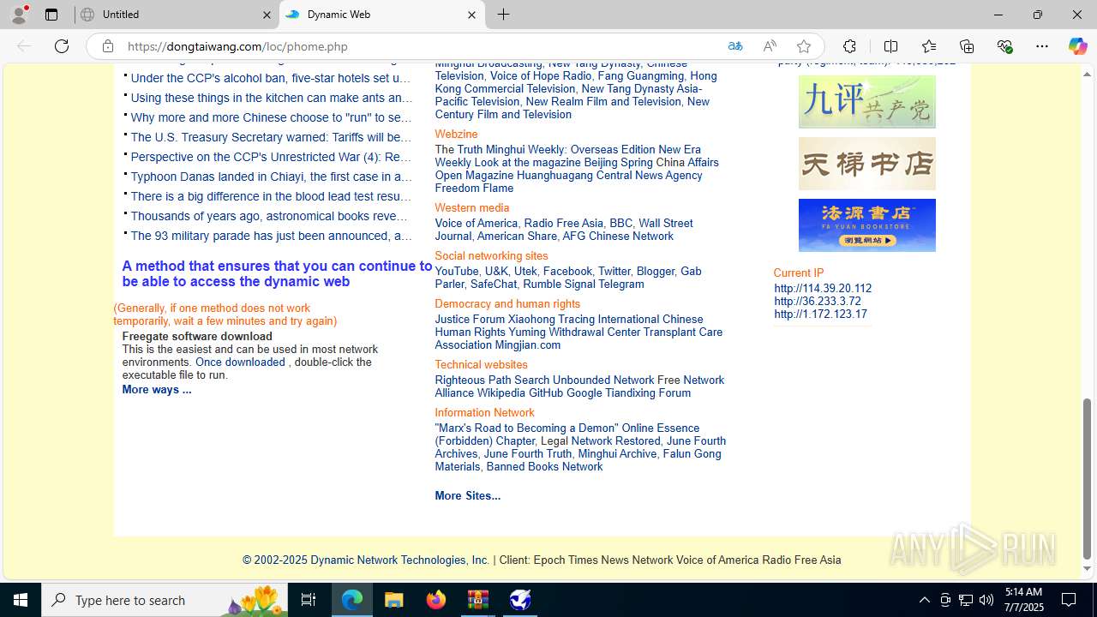
Task: Open the notifications center icon
Action: coord(1069,600)
